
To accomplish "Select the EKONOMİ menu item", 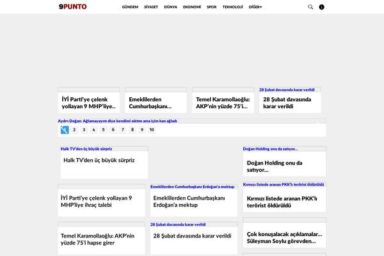I will tap(192, 7).
